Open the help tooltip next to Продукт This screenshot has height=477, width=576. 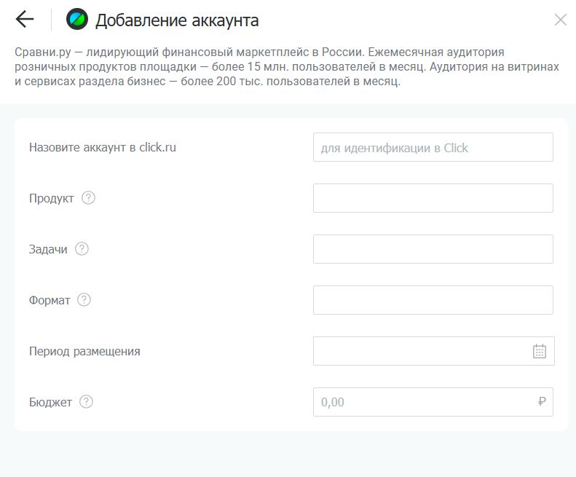pyautogui.click(x=88, y=197)
